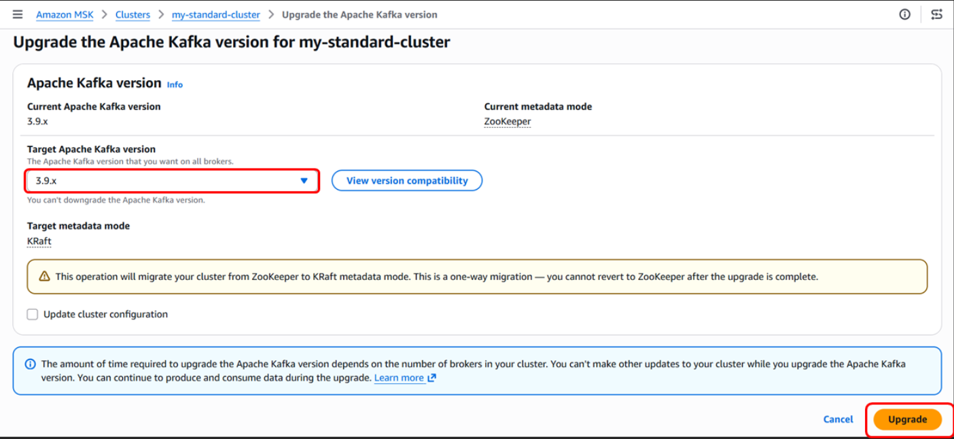This screenshot has width=954, height=439.
Task: Click the dropdown arrow of version selector
Action: [x=304, y=181]
